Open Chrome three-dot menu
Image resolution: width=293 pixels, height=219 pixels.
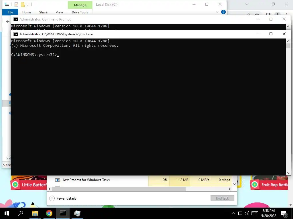coord(287,14)
